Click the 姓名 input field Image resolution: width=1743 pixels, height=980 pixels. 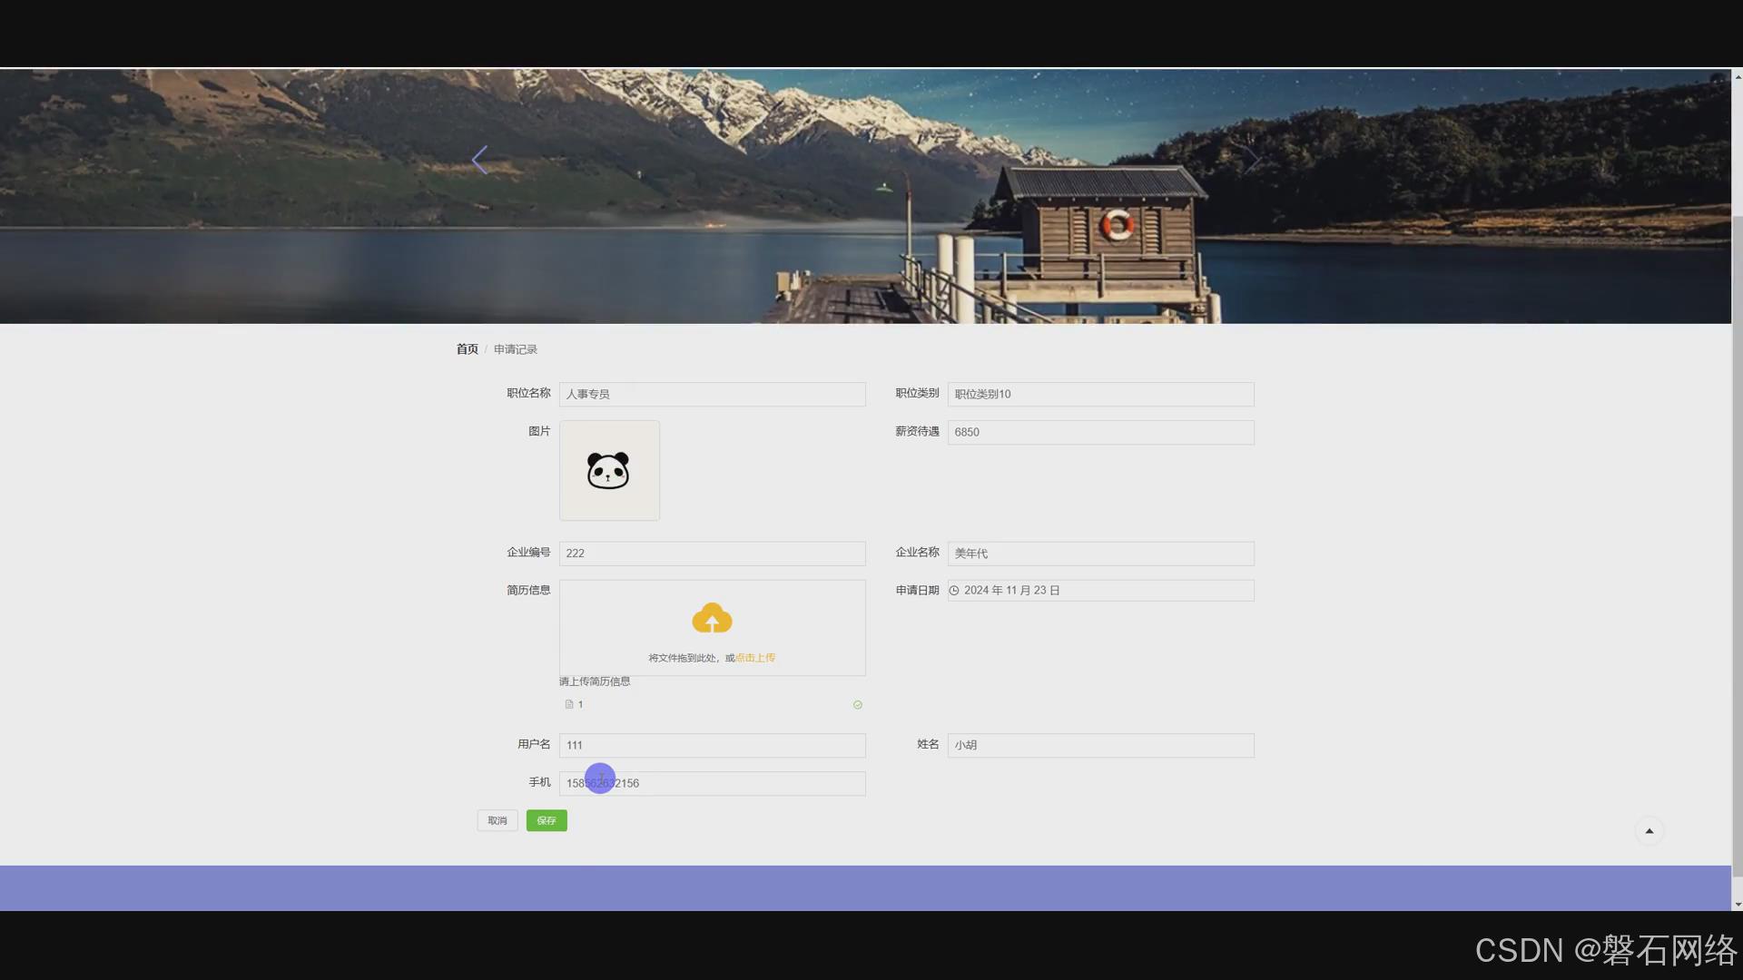1100,745
